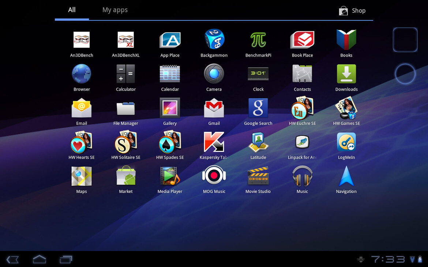Switch to the All tab
Viewport: 428px width, 267px height.
pyautogui.click(x=72, y=10)
